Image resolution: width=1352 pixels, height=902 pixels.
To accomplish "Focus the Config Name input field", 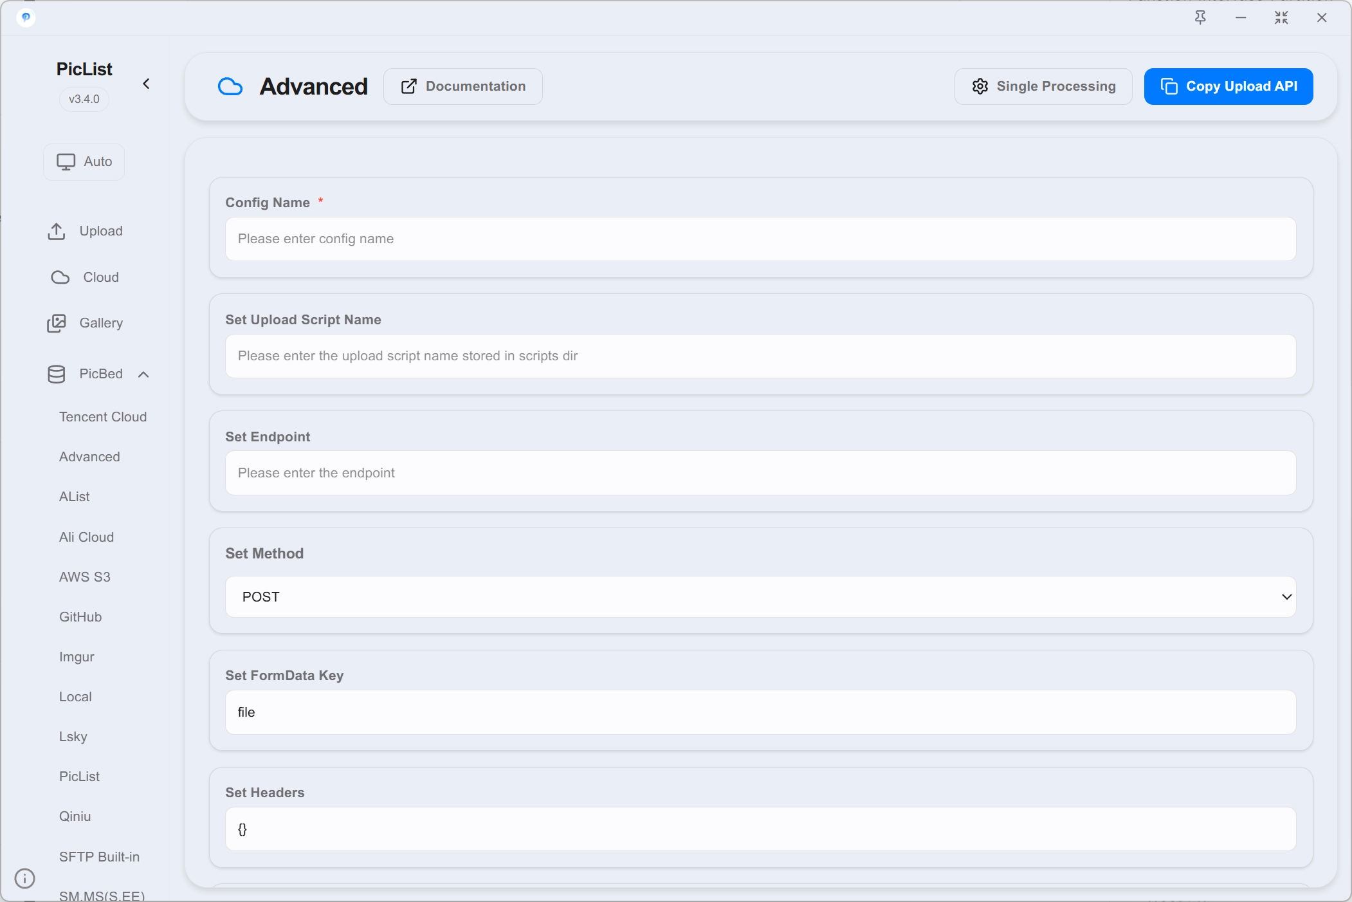I will coord(760,239).
